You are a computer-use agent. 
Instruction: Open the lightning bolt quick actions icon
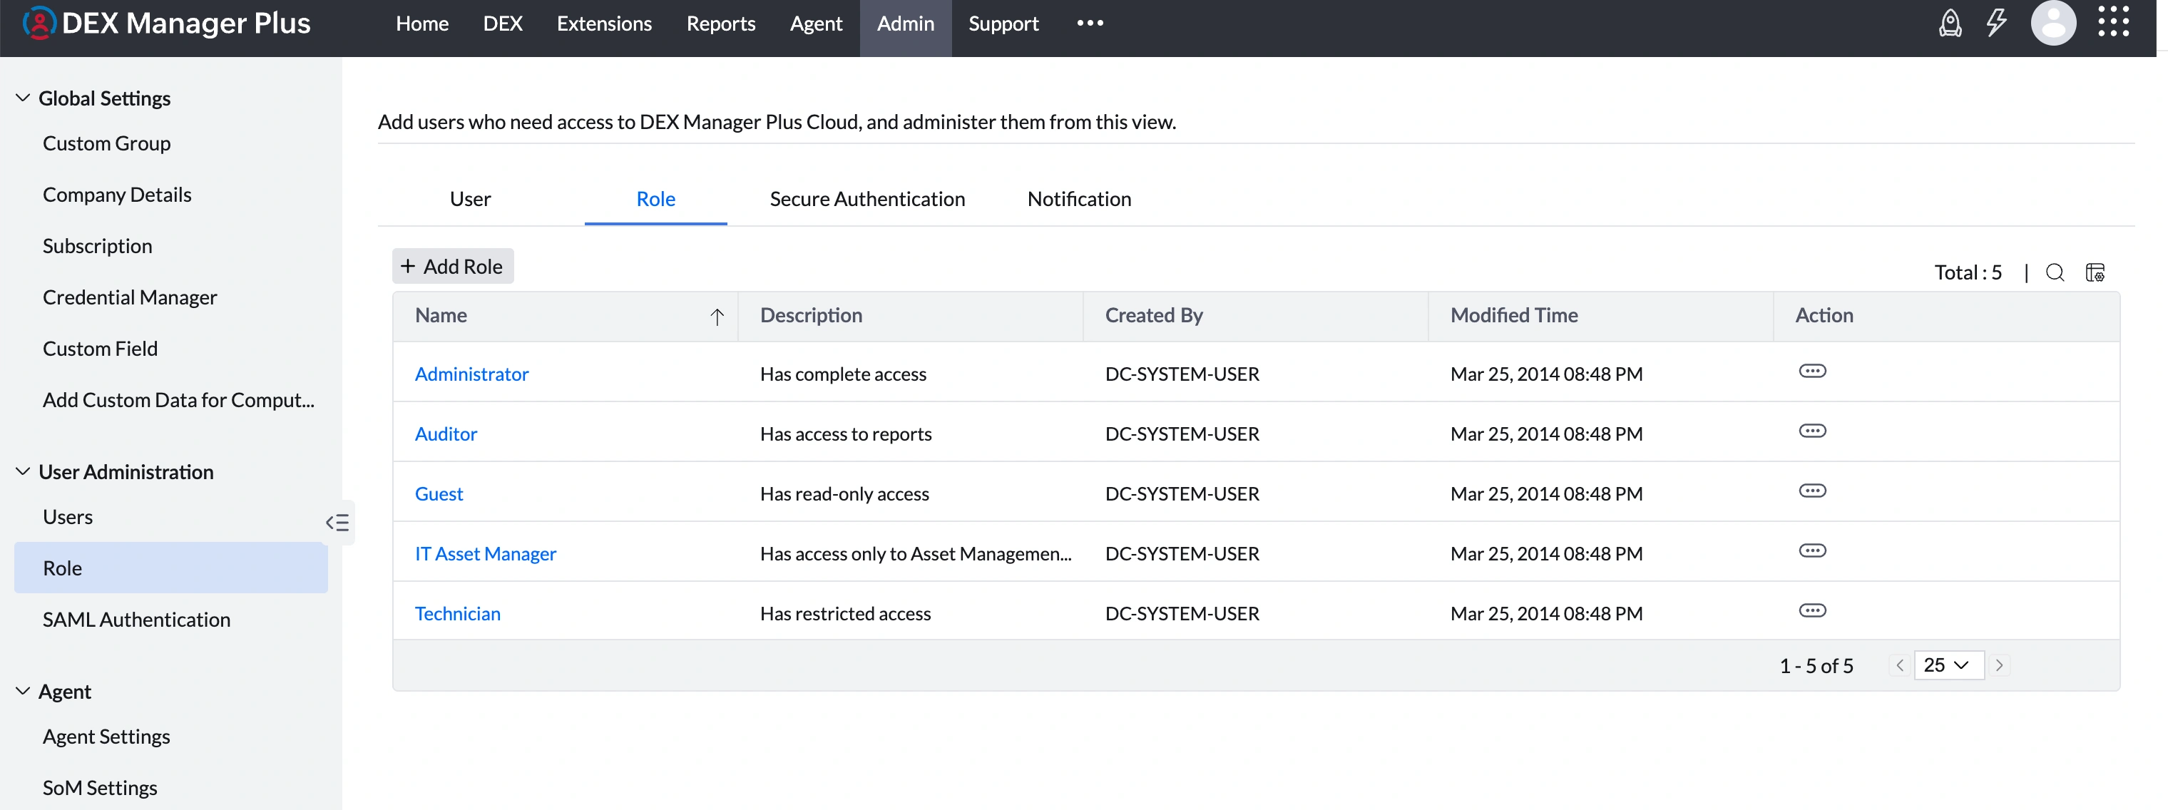click(x=1995, y=23)
